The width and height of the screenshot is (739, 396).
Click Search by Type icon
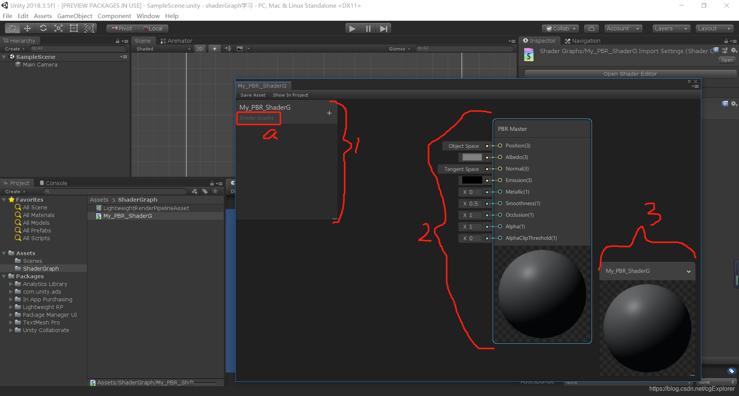[194, 191]
